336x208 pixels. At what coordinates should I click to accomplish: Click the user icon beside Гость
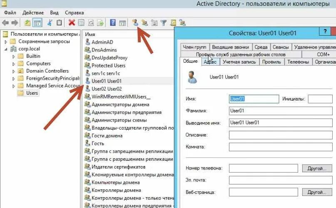click(x=87, y=143)
